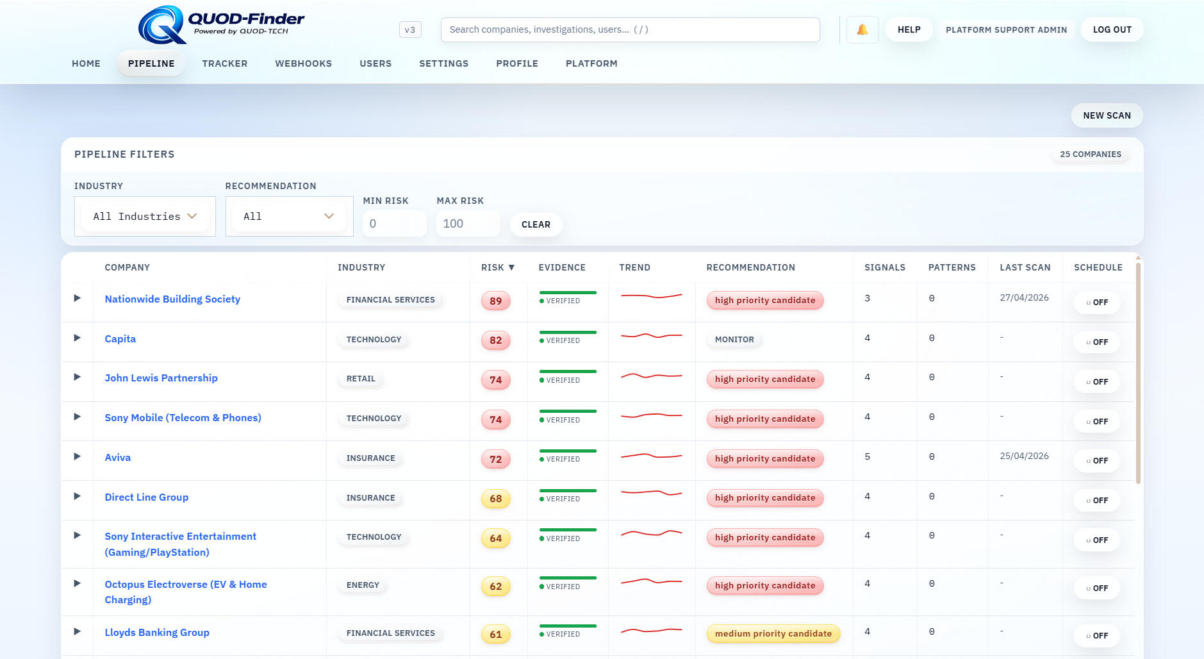Click Sony Interactive Entertainment's risk score 64

pos(496,538)
